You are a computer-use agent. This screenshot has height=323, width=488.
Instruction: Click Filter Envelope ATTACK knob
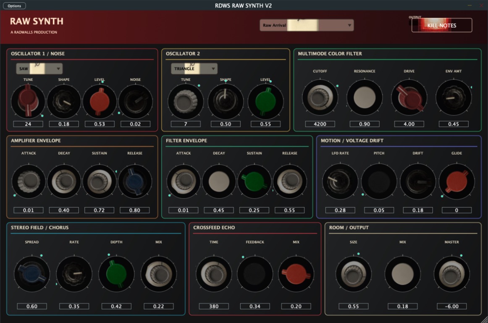click(183, 181)
